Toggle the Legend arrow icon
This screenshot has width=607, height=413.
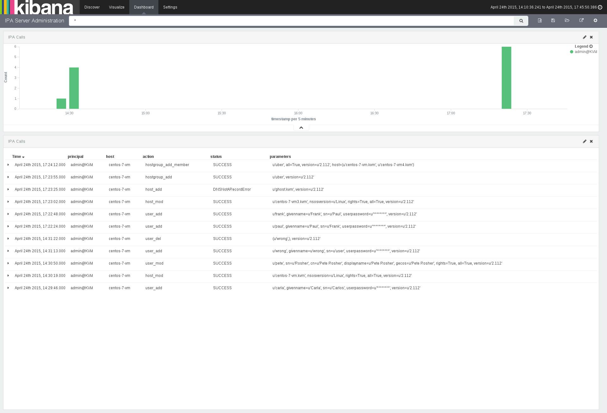(x=591, y=46)
